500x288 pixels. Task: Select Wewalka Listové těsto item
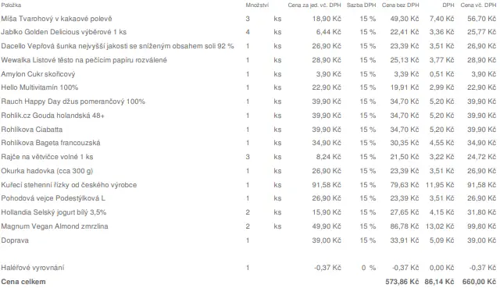tap(84, 60)
